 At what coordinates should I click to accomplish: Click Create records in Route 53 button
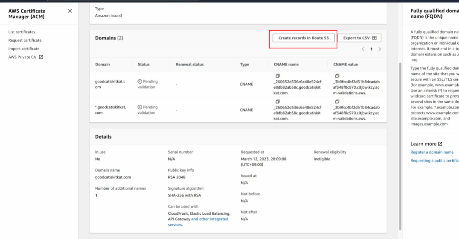(304, 38)
